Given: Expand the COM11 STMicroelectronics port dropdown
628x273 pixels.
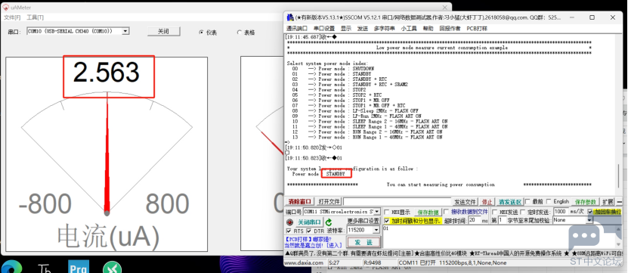Looking at the screenshot, I should tap(377, 211).
